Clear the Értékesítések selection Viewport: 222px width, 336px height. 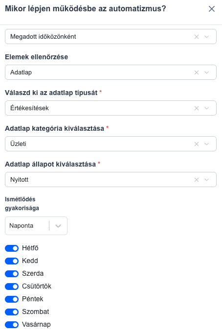point(197,108)
